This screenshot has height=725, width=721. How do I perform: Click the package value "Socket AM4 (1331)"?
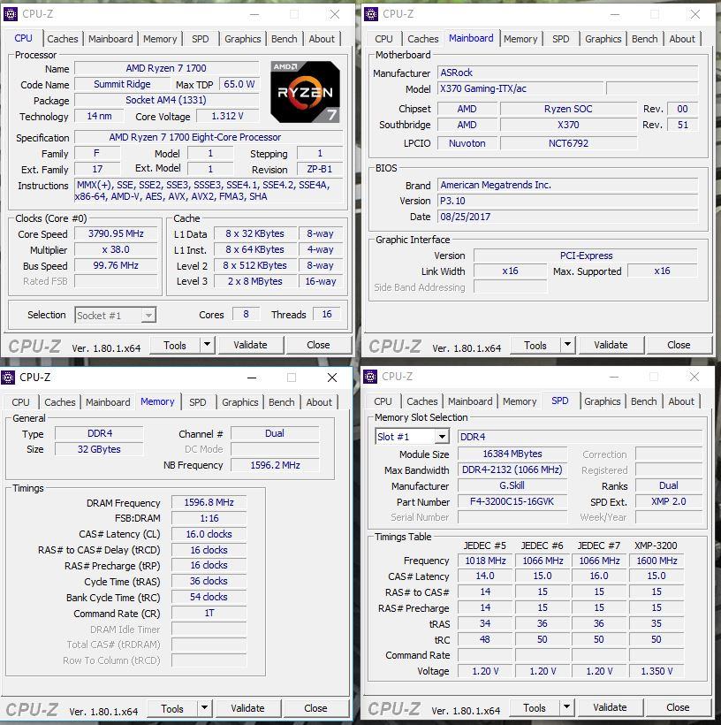pyautogui.click(x=166, y=100)
